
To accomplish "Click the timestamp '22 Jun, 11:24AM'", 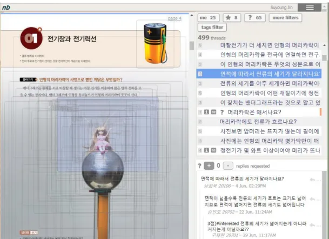I will (x=256, y=212).
